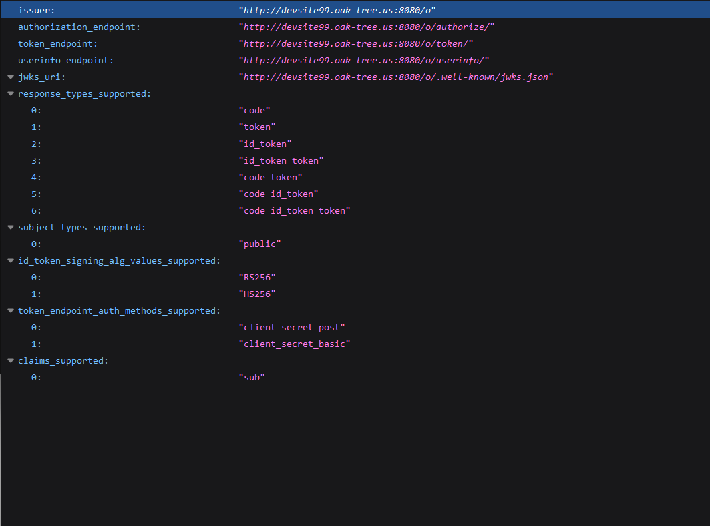
Task: Collapse the subject_types_supported array
Action: tap(11, 227)
